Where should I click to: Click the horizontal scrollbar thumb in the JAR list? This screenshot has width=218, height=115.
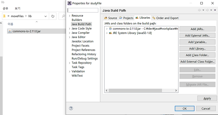pyautogui.click(x=135, y=91)
